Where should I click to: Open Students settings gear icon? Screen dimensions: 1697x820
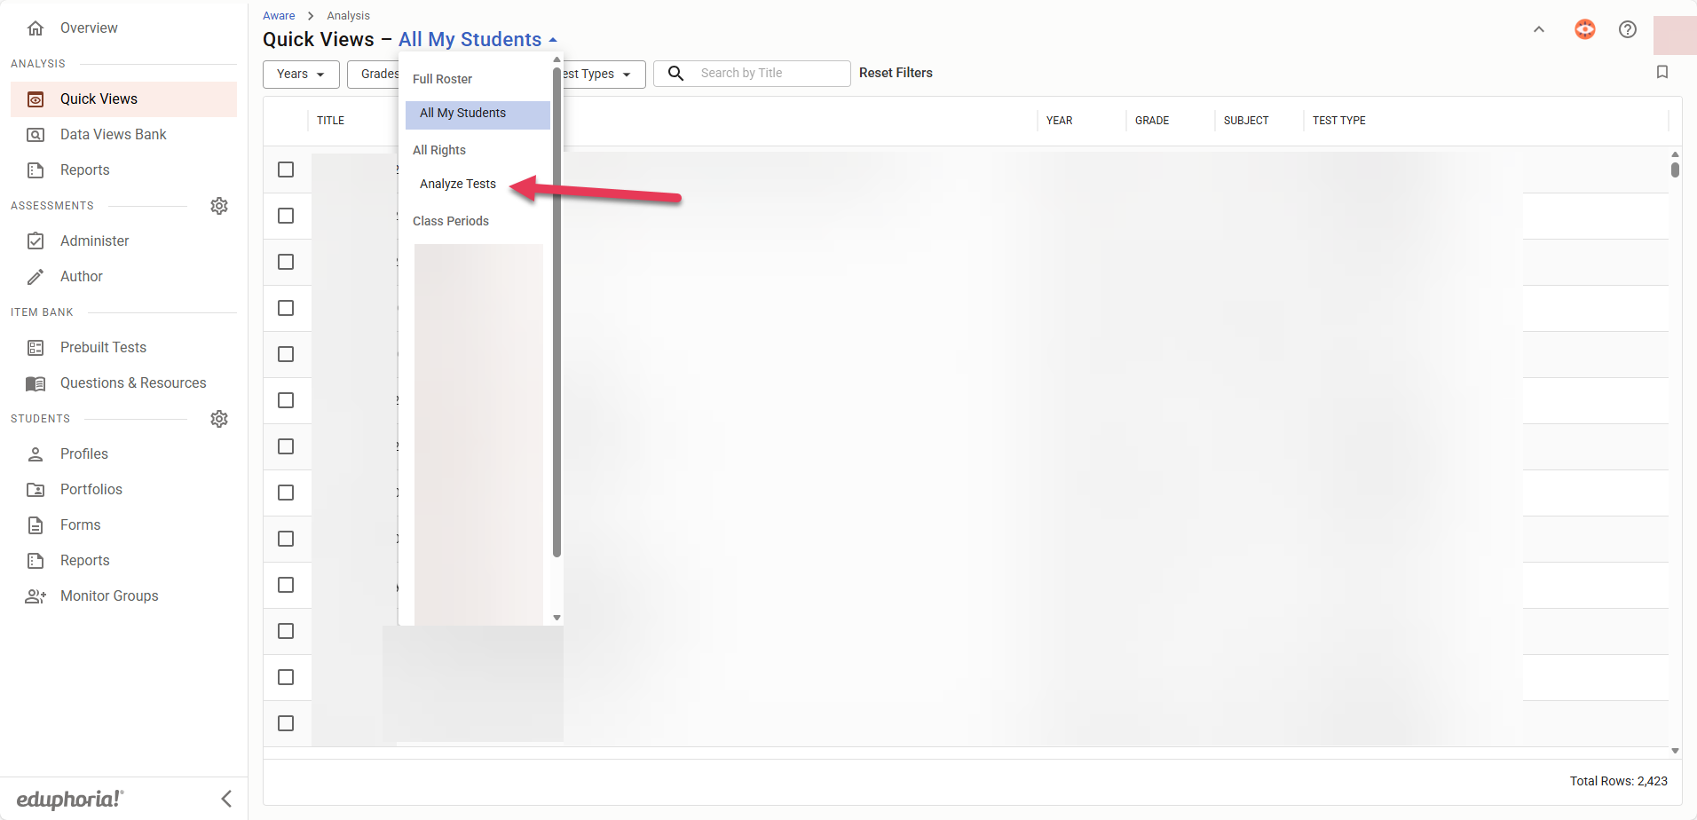tap(219, 419)
